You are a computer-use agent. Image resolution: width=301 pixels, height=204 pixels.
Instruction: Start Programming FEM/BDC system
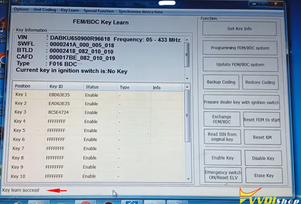[x=240, y=48]
